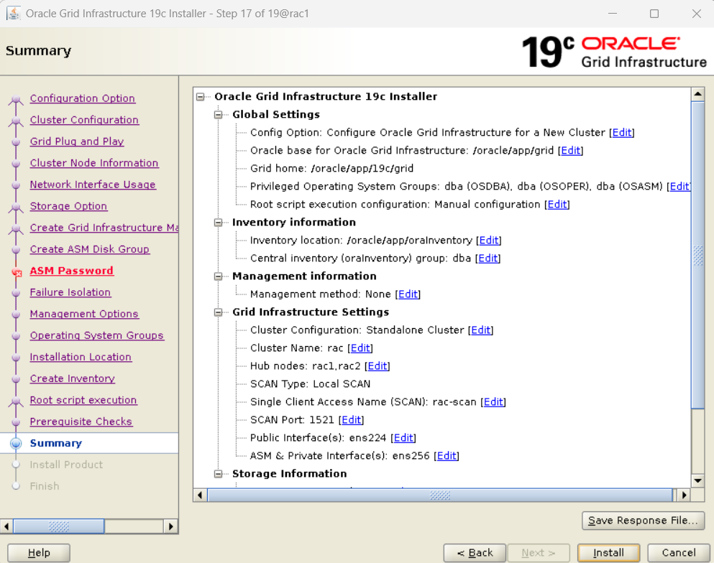Screen dimensions: 714x563
Task: Edit the Config Option setting
Action: (621, 132)
